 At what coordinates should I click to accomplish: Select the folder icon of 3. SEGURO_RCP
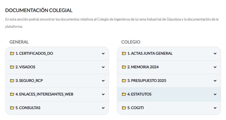[12, 81]
